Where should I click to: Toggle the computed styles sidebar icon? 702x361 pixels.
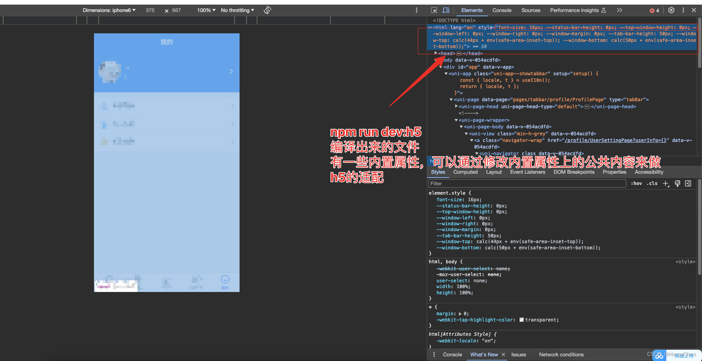(x=688, y=184)
